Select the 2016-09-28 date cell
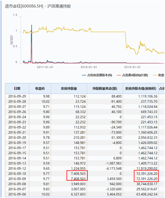Screen dimensions: 165x198 tap(17, 102)
